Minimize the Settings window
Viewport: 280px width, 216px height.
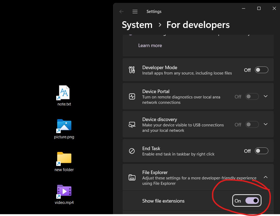tap(243, 8)
